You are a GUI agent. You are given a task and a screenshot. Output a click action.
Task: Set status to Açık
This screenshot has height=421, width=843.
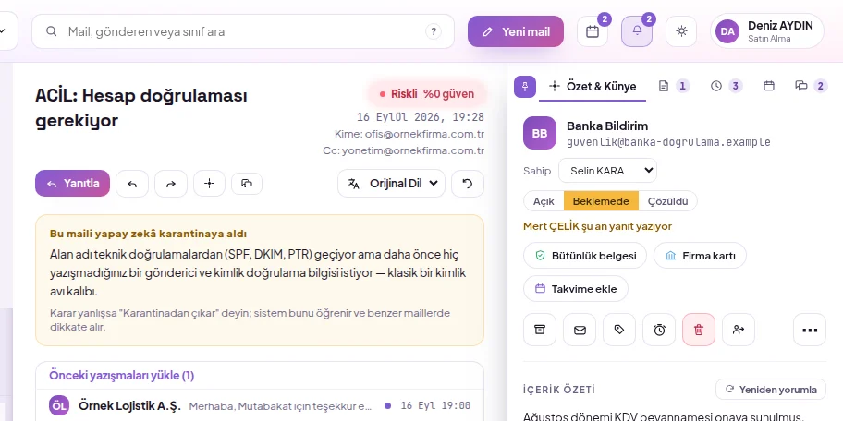pos(544,201)
